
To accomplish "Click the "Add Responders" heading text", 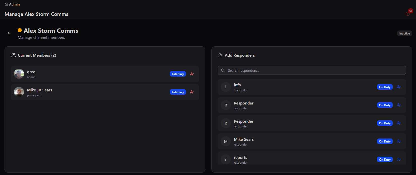I will coord(240,55).
